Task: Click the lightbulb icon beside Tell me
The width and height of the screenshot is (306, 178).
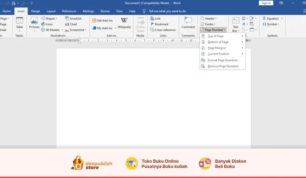Action: click(144, 11)
